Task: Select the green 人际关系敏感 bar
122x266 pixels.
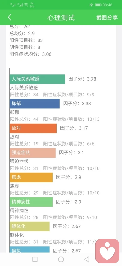Action: (37, 79)
